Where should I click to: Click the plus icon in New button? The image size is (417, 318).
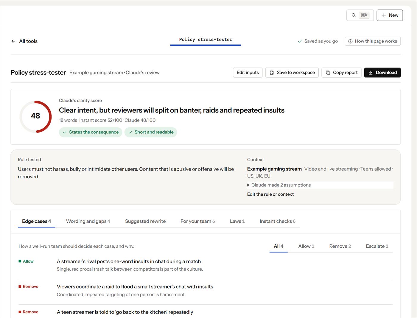click(384, 15)
